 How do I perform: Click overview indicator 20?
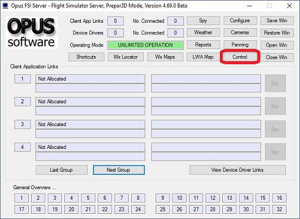(x=71, y=210)
